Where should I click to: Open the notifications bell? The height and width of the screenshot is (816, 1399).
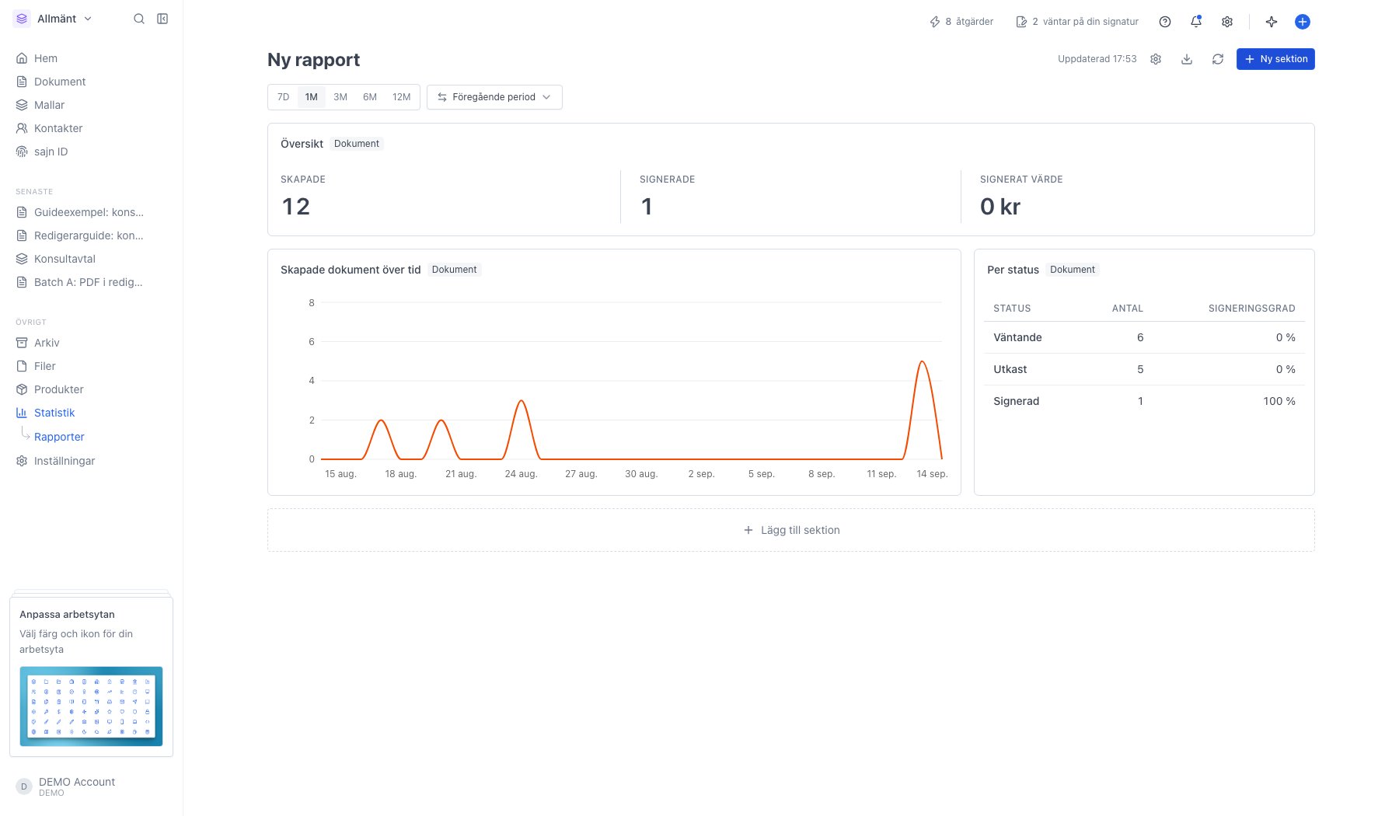pyautogui.click(x=1196, y=22)
